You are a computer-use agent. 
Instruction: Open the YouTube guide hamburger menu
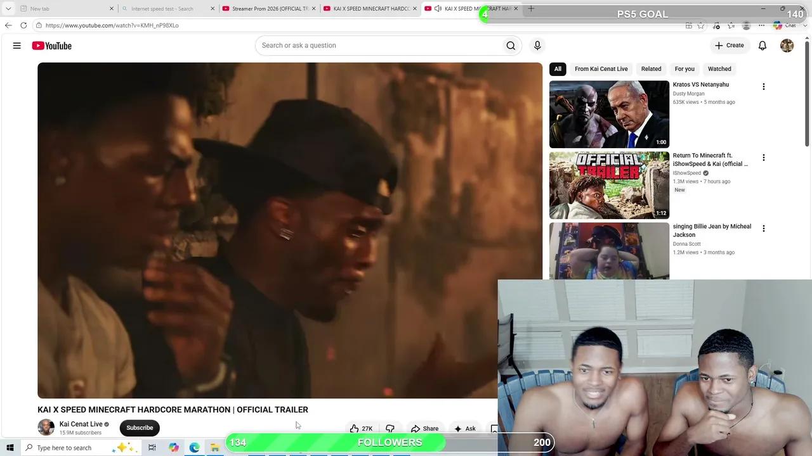pyautogui.click(x=17, y=46)
